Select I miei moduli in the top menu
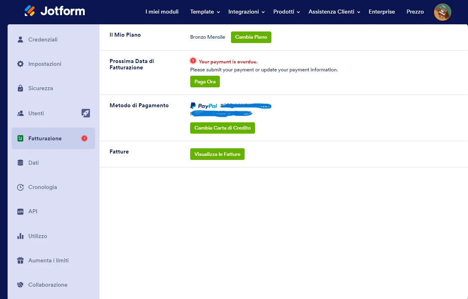468x299 pixels. coord(162,12)
